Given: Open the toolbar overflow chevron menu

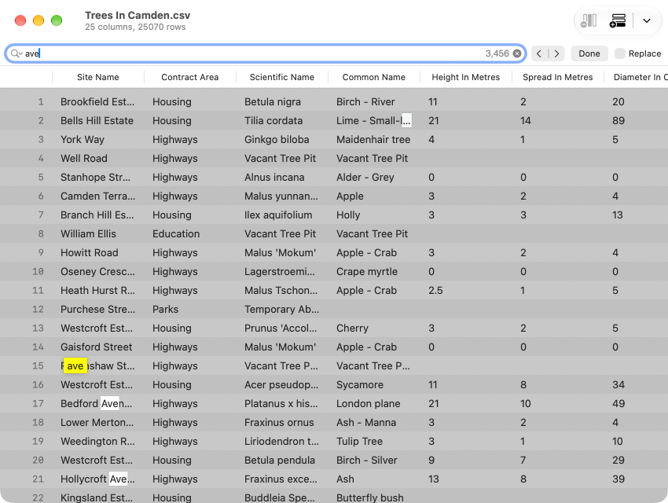Looking at the screenshot, I should (x=646, y=20).
